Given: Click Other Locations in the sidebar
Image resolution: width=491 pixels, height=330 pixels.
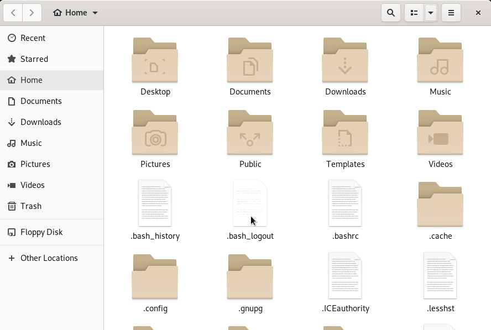Looking at the screenshot, I should 49,258.
